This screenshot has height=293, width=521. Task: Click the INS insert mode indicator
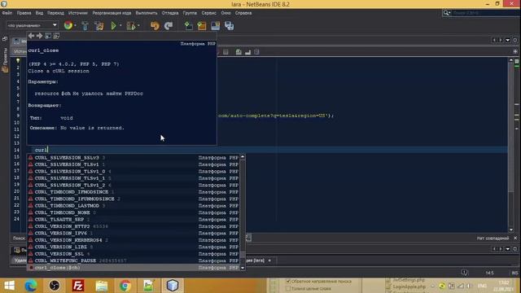514,273
